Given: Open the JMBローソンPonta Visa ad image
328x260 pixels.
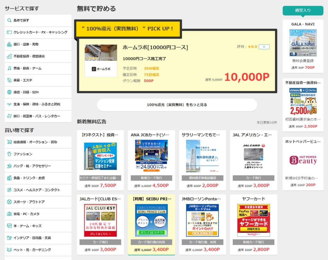Looking at the screenshot, I should point(202,220).
